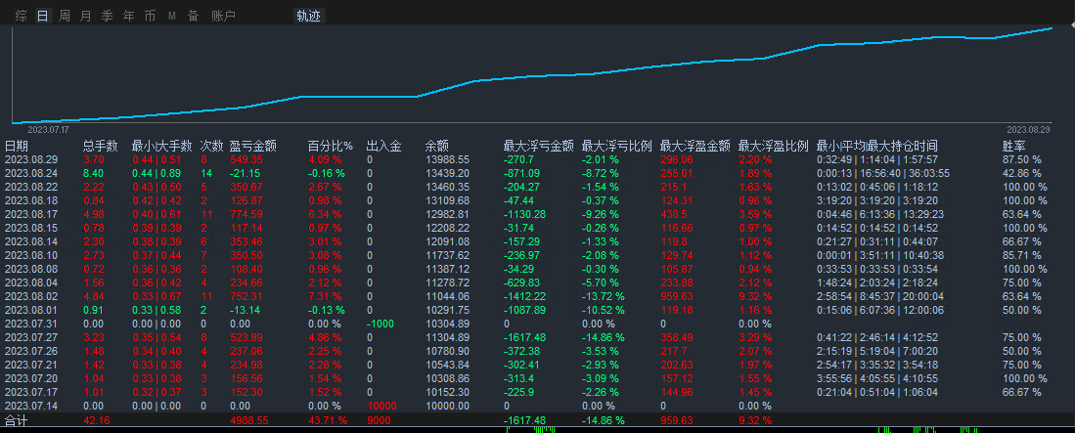Switch to the 月 monthly tab
Viewport: 1075px width, 433px height.
86,16
